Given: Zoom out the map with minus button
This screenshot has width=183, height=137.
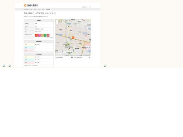Looking at the screenshot, I should (57, 23).
